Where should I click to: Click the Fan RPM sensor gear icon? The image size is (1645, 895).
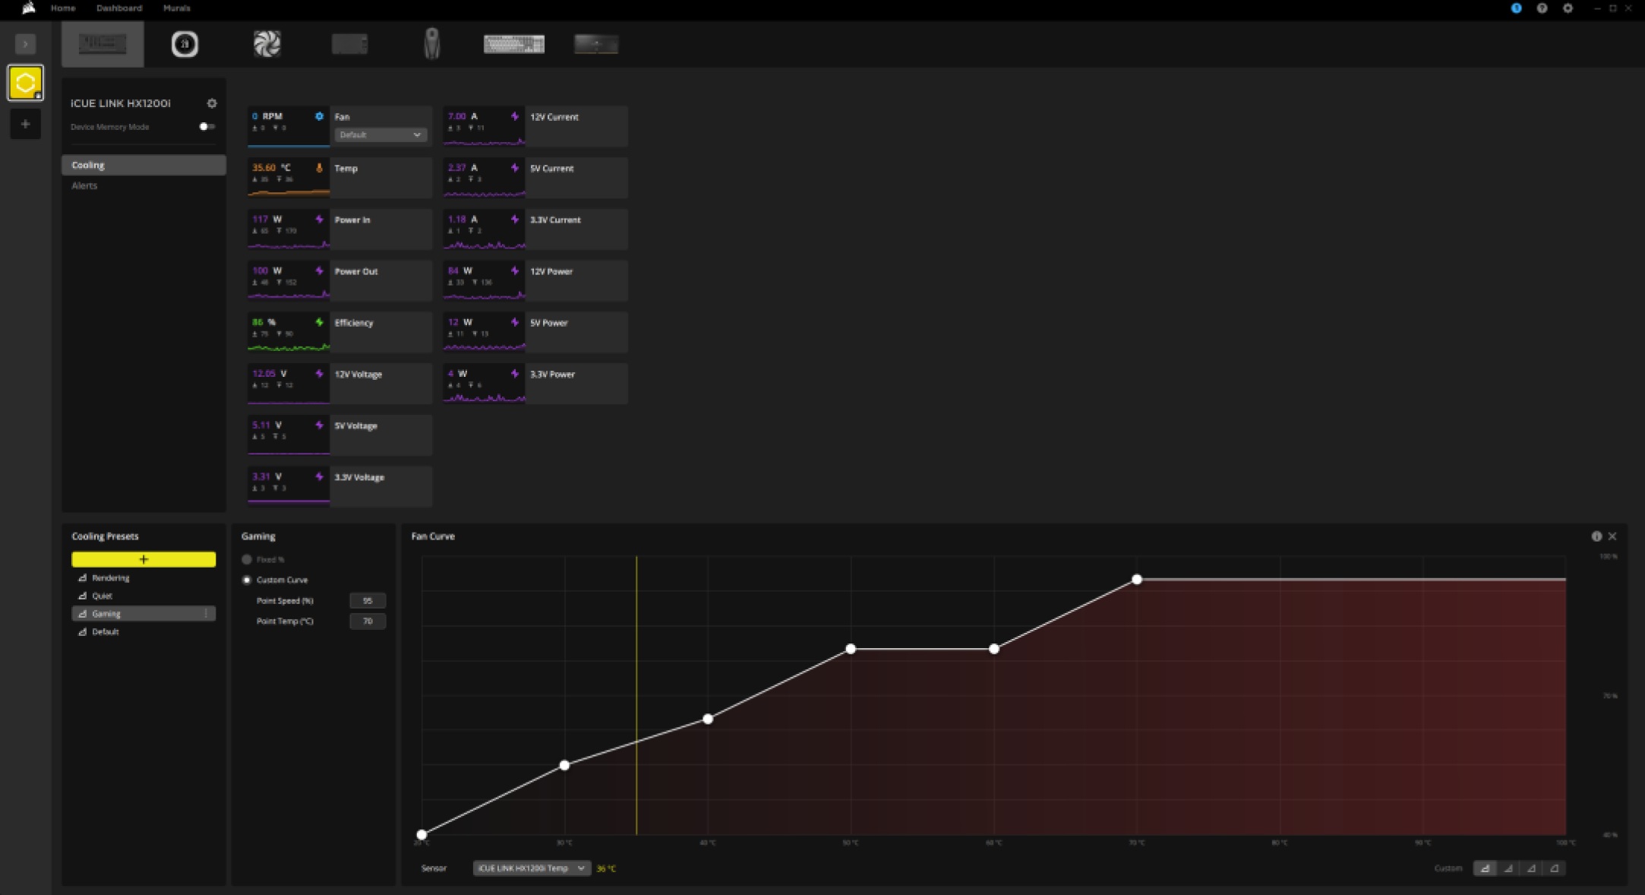pos(319,116)
